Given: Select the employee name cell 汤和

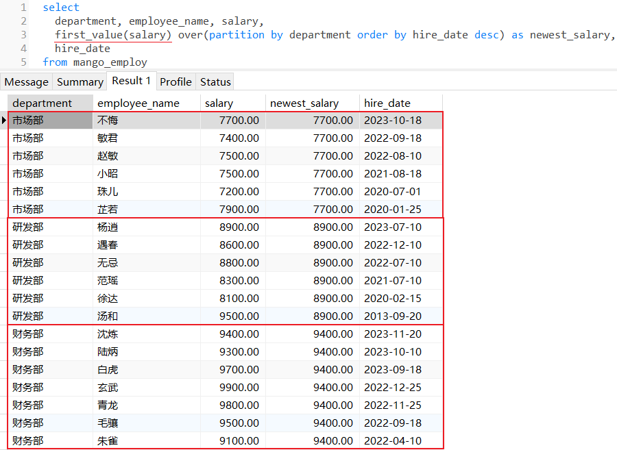Looking at the screenshot, I should click(x=147, y=316).
